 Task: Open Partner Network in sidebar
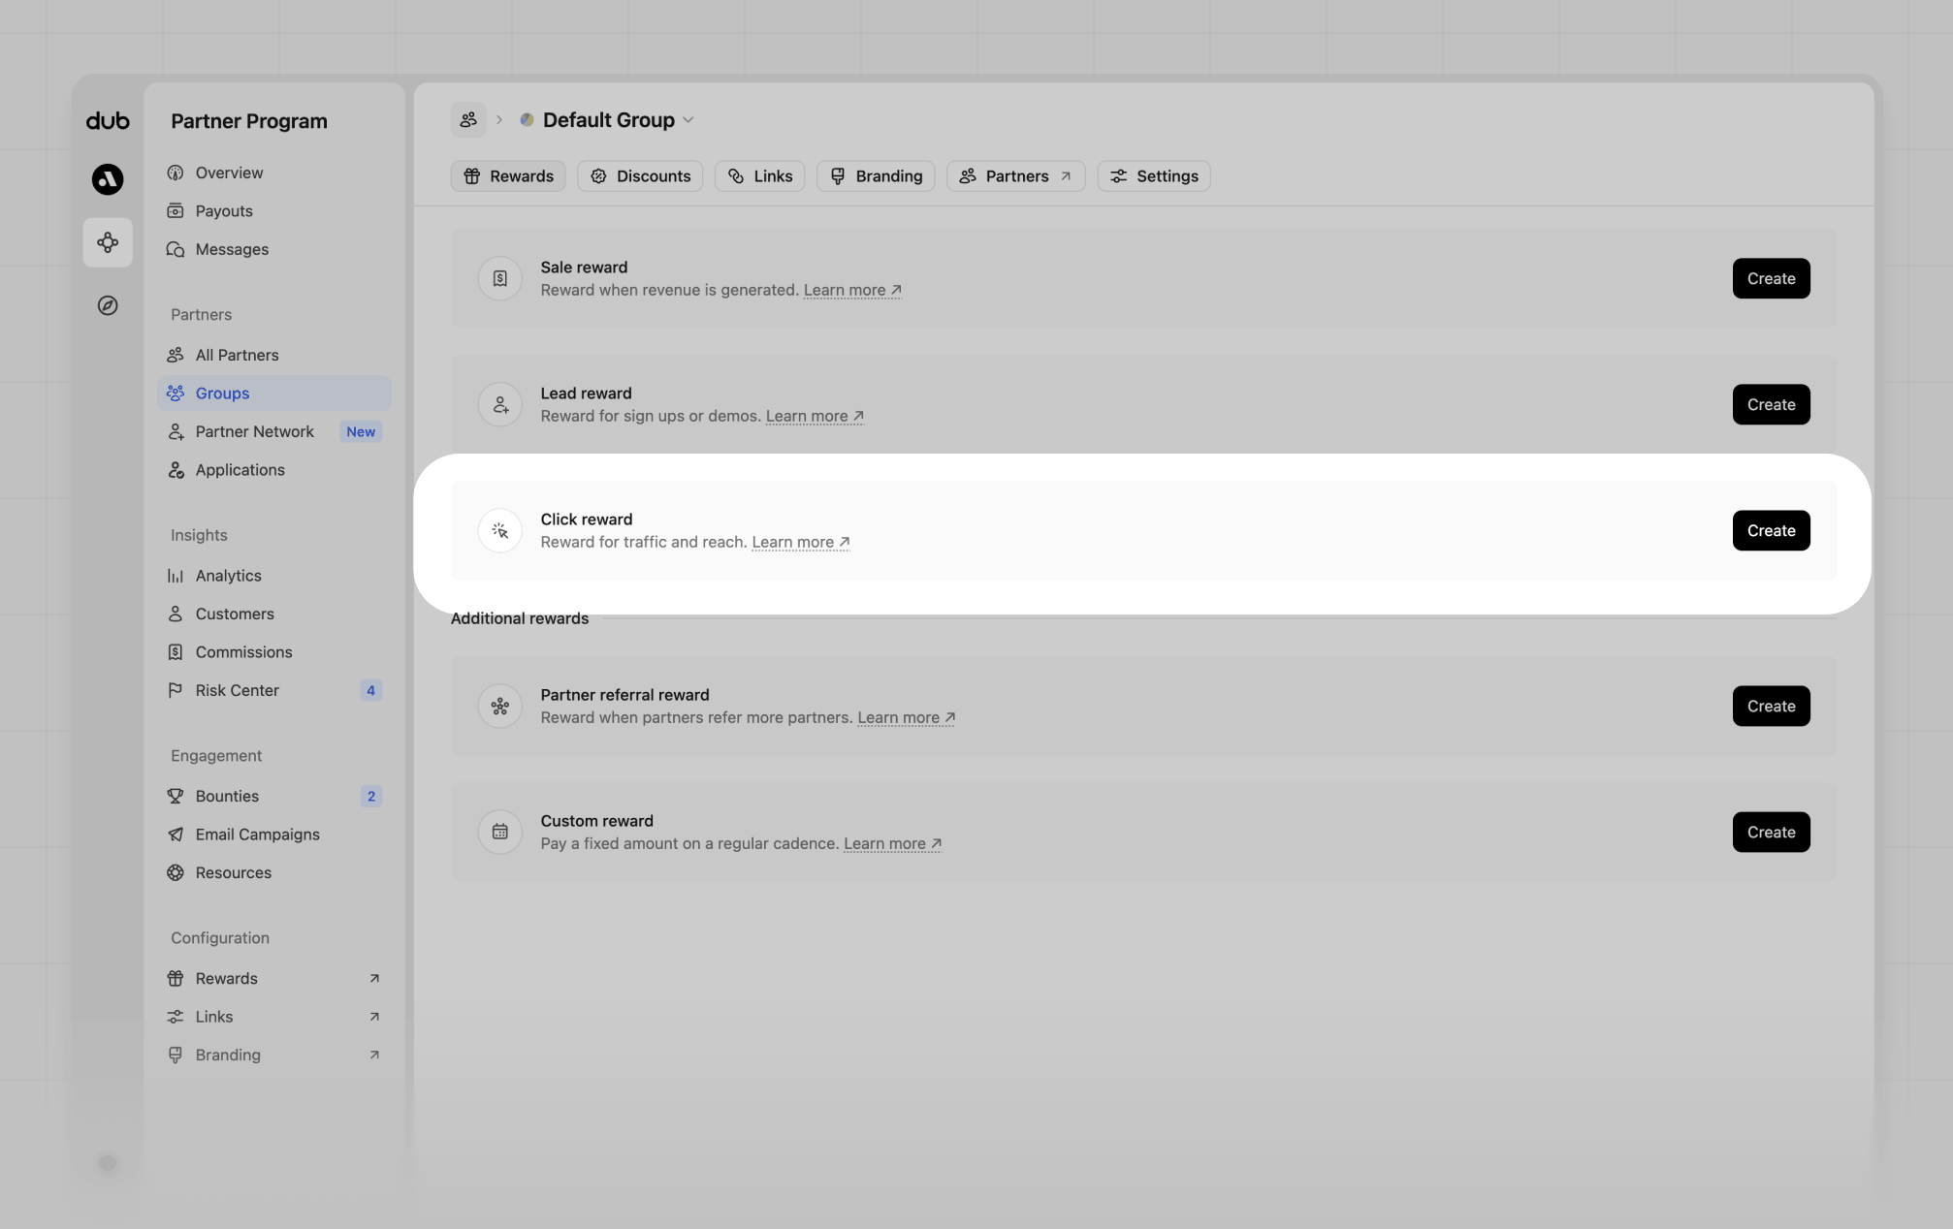274,431
